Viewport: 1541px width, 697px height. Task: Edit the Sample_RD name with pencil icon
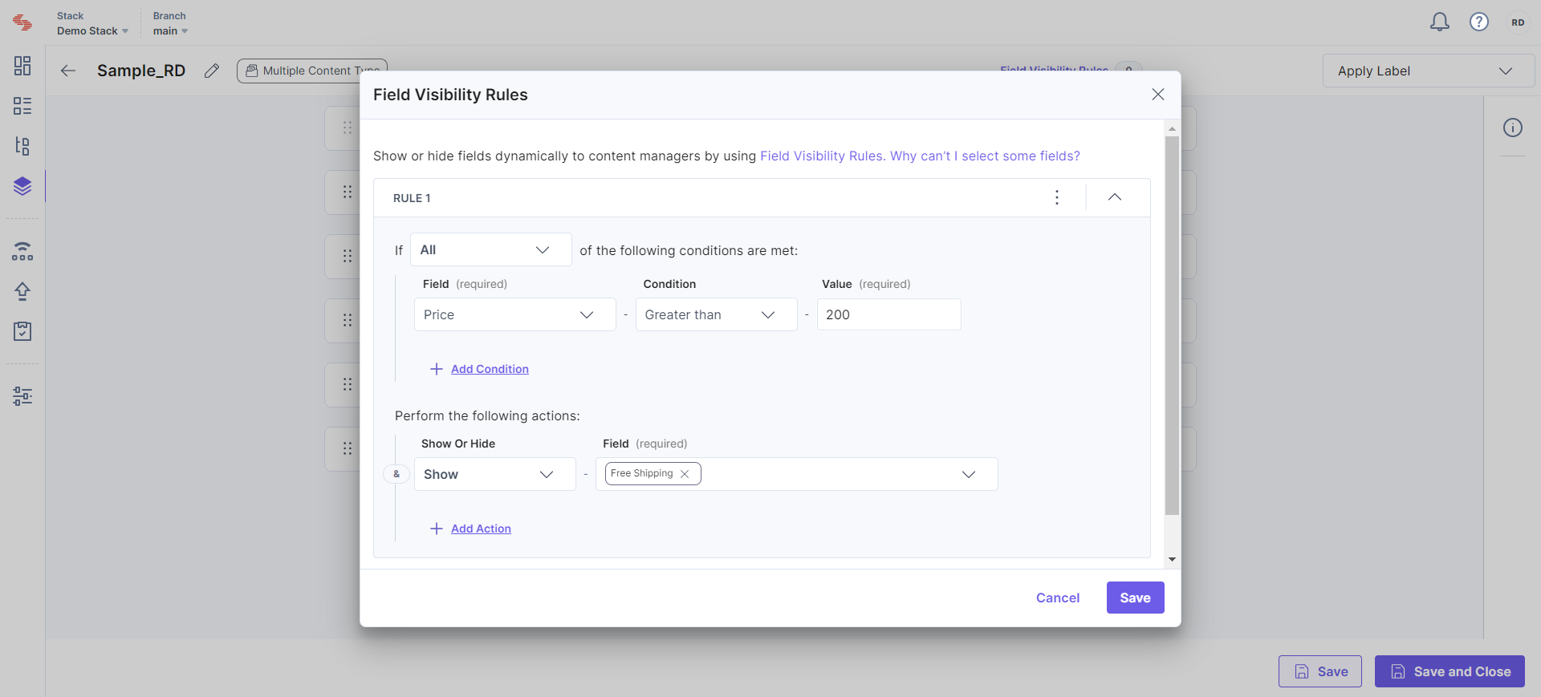[212, 71]
